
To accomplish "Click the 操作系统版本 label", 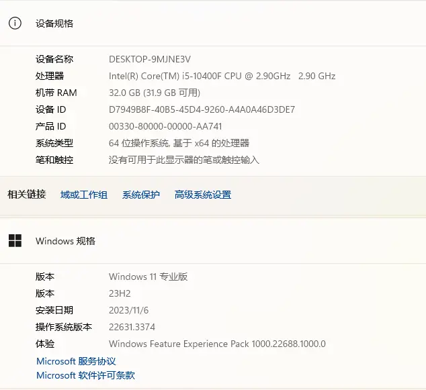I will click(64, 328).
